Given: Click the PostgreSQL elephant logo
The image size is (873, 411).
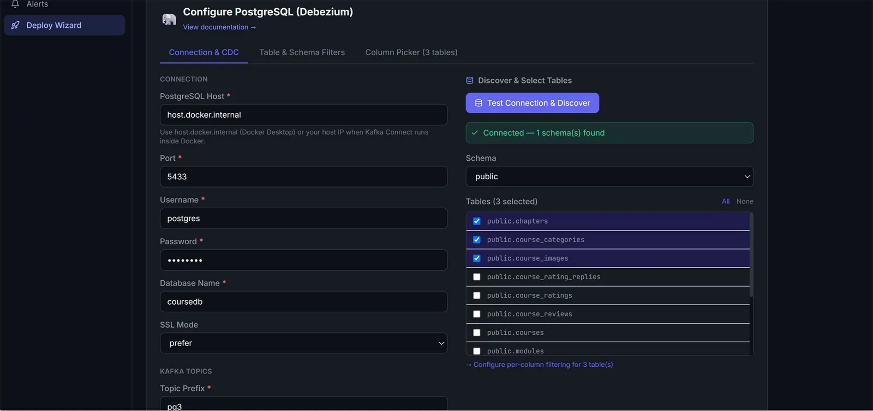Looking at the screenshot, I should (169, 19).
